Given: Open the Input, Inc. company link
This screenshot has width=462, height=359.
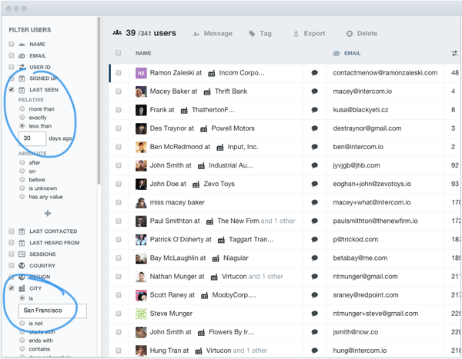Looking at the screenshot, I should [x=243, y=147].
